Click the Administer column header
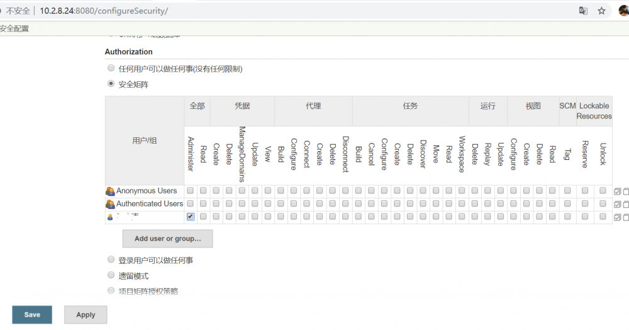This screenshot has width=629, height=330. point(191,154)
